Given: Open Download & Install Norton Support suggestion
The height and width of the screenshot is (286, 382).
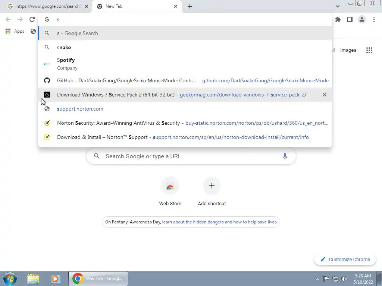Looking at the screenshot, I should [x=185, y=137].
